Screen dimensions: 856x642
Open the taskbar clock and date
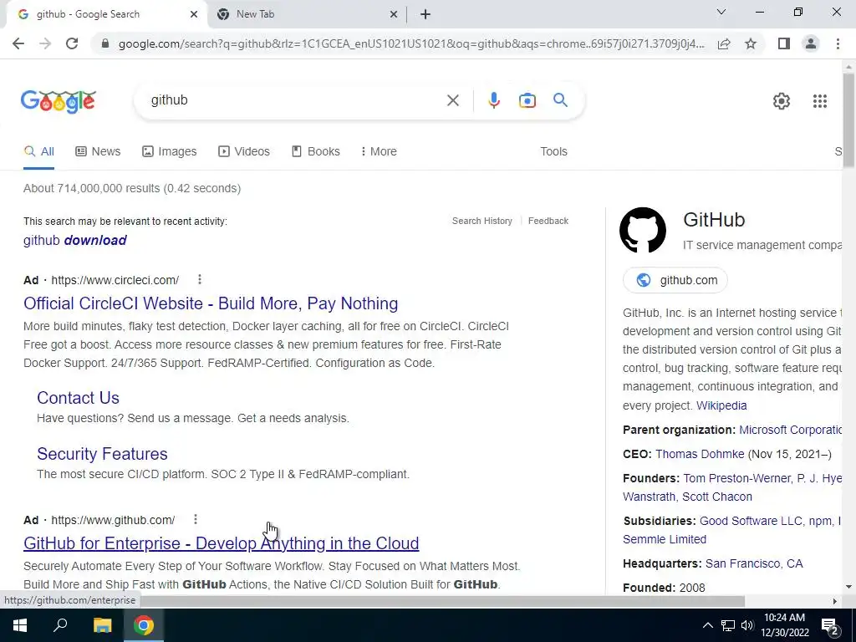786,625
